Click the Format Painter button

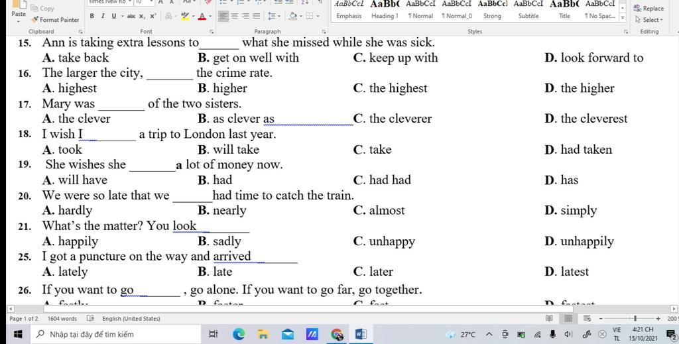[x=55, y=19]
